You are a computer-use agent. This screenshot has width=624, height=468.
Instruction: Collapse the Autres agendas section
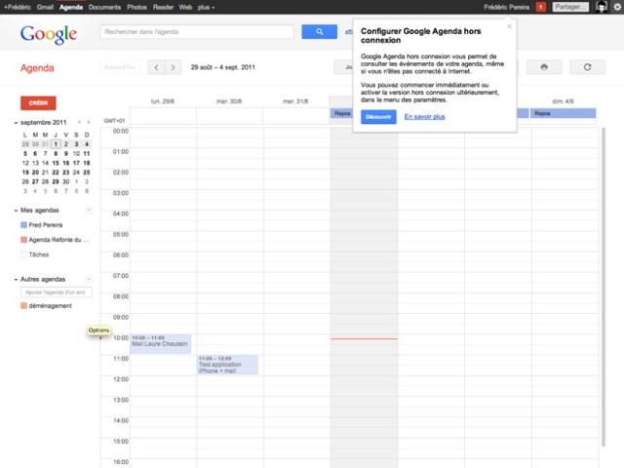click(x=16, y=280)
